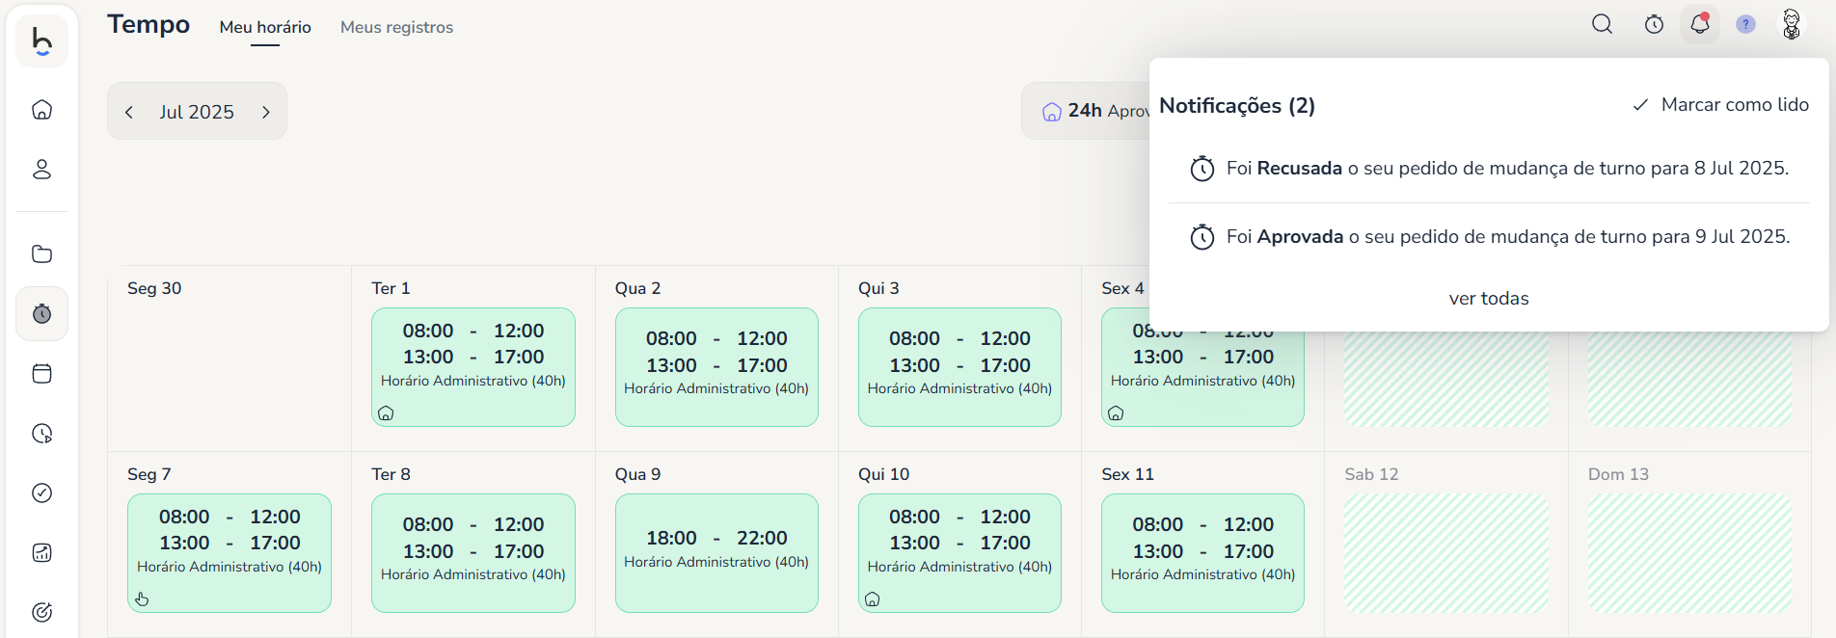Open the user avatar menu

click(x=1792, y=24)
